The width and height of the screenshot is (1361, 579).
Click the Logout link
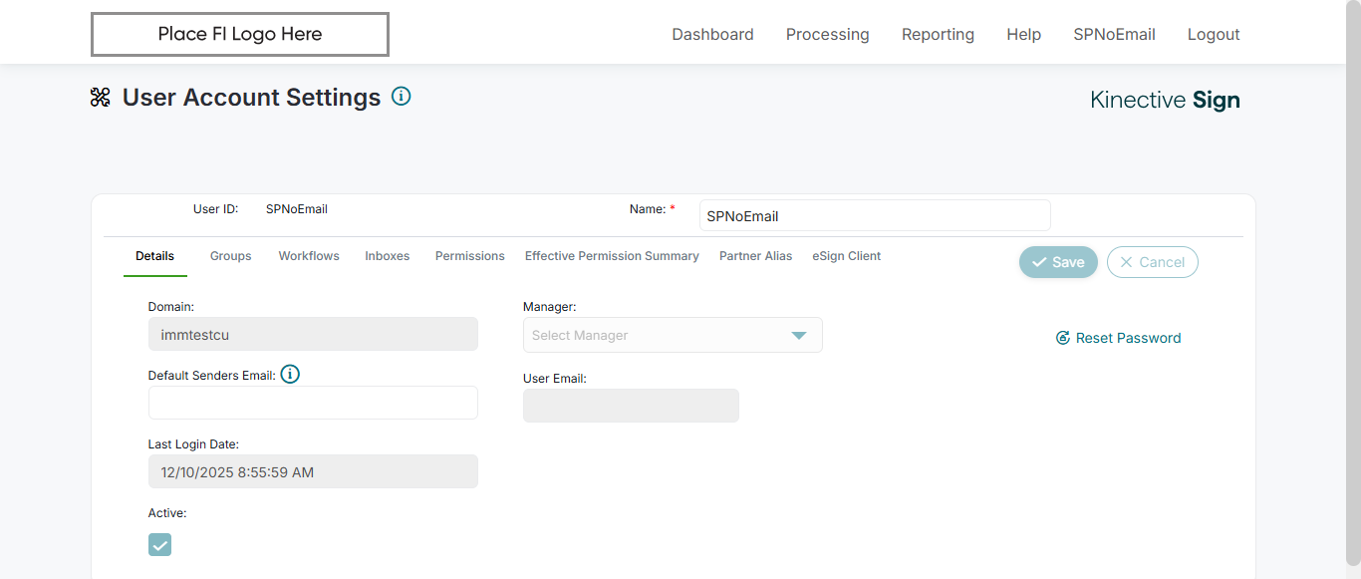coord(1213,35)
